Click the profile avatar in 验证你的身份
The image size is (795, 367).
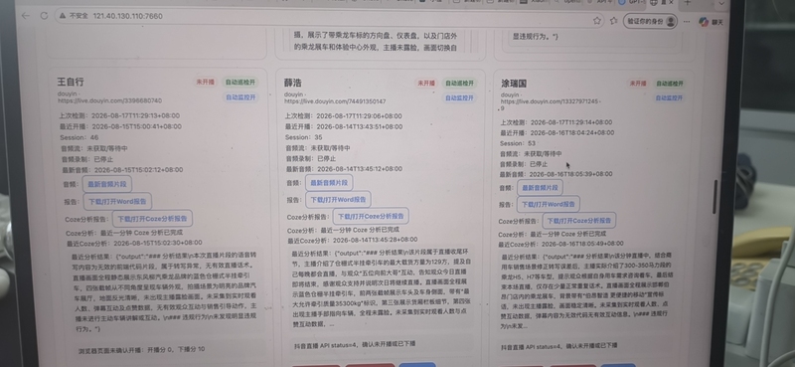[671, 21]
